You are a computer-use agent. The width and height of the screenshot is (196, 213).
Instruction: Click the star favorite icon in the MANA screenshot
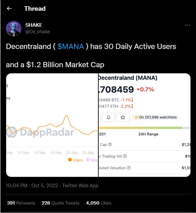(x=123, y=117)
